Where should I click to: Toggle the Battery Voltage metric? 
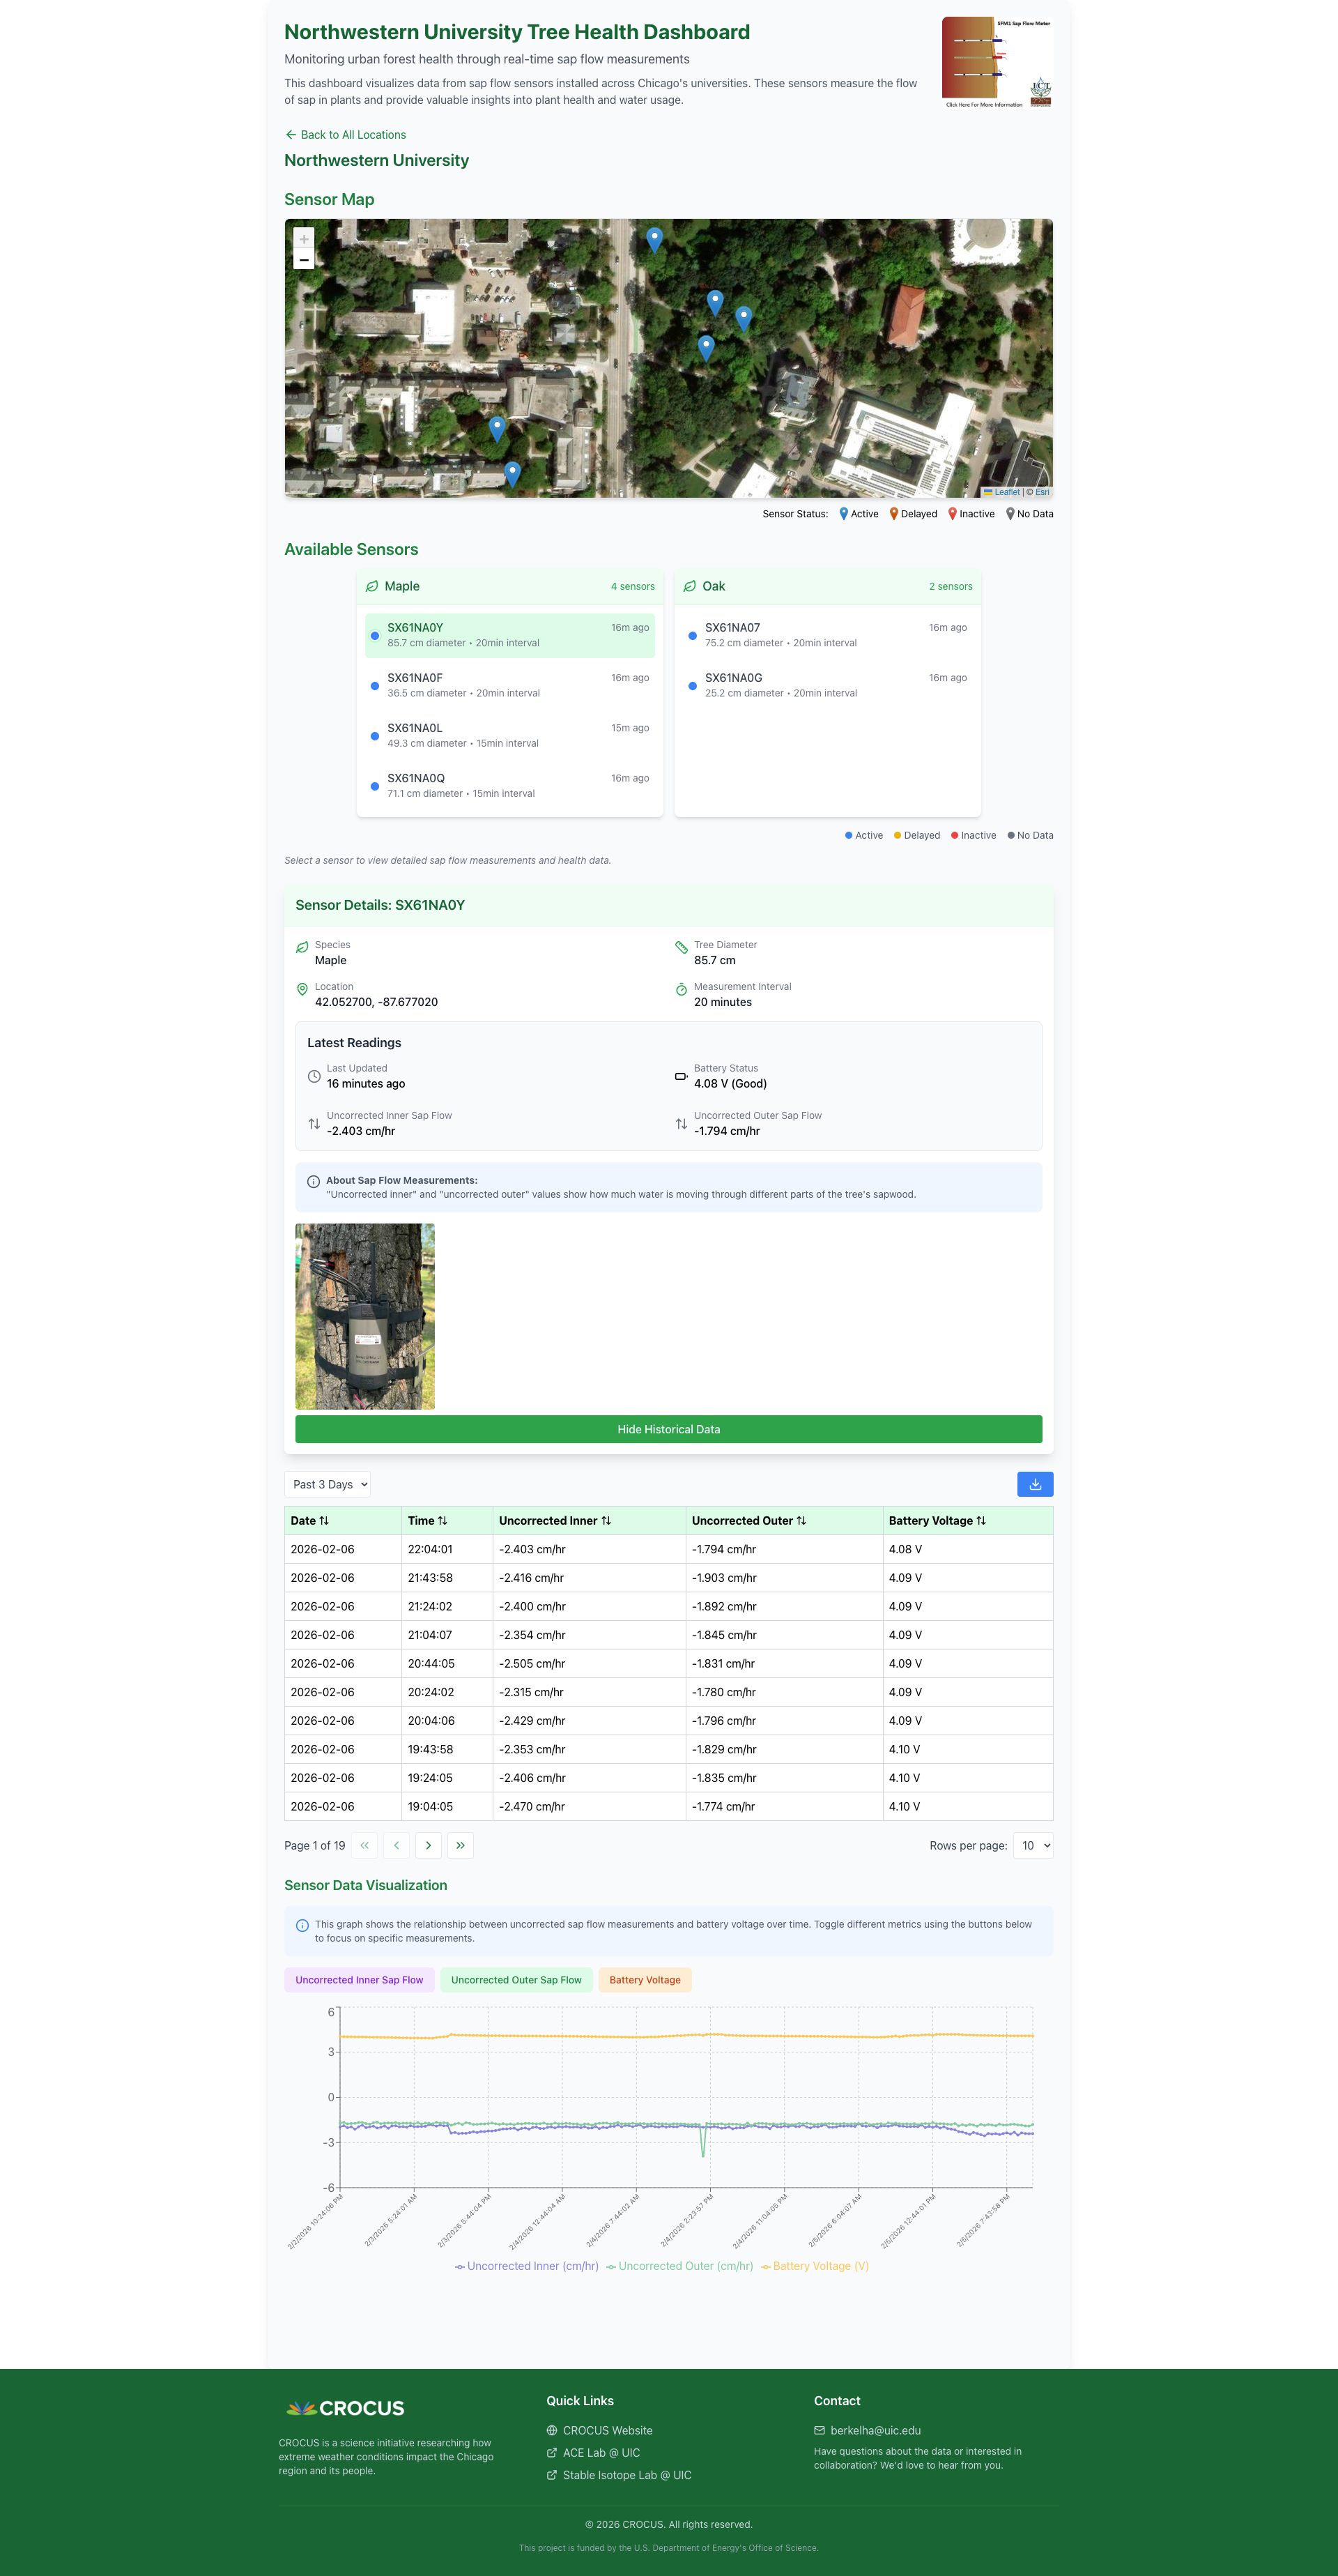(645, 1979)
